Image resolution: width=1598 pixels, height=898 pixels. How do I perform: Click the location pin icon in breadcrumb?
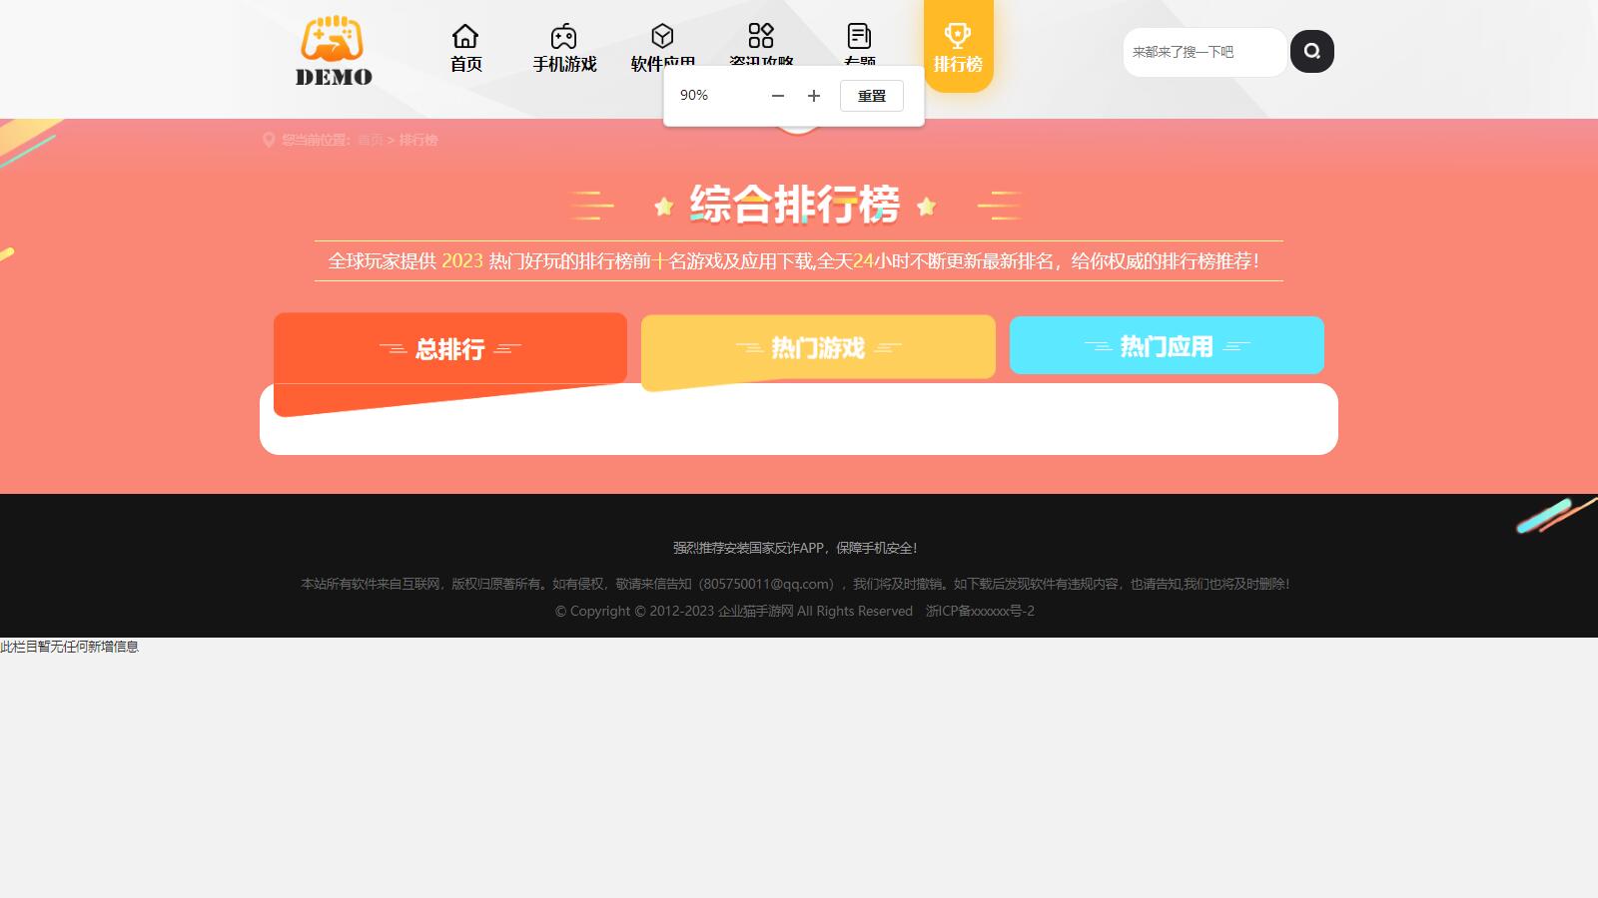(268, 140)
